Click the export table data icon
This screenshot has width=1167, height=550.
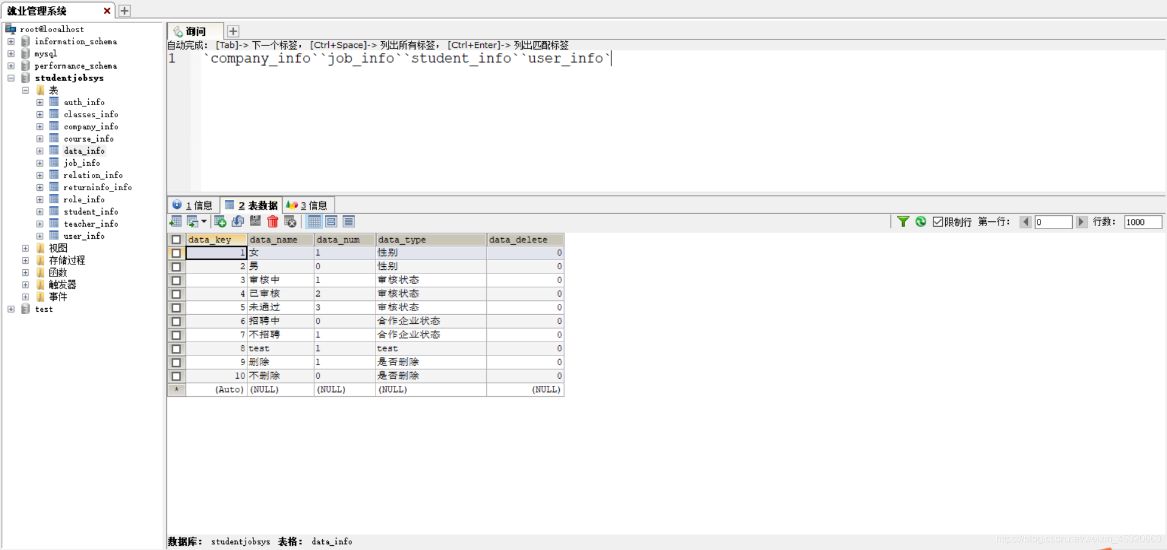(x=176, y=221)
